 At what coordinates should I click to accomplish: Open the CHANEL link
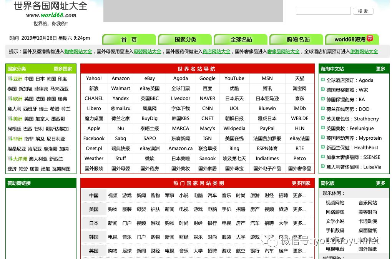click(94, 99)
